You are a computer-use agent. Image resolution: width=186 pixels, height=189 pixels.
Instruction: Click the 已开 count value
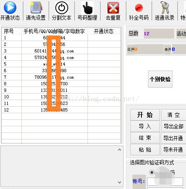[x=136, y=49]
